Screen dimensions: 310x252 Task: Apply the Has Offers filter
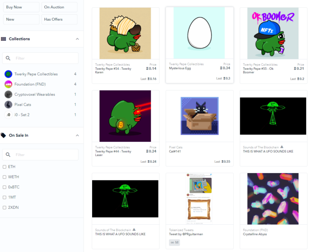[x=59, y=19]
